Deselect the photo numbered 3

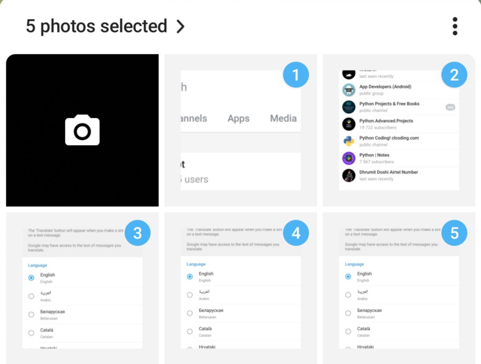[138, 233]
